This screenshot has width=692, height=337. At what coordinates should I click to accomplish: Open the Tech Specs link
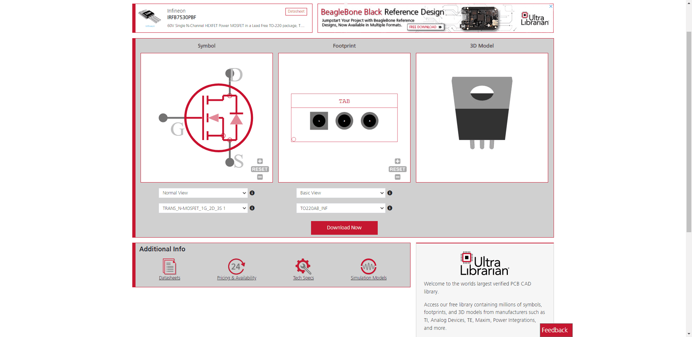(x=303, y=278)
